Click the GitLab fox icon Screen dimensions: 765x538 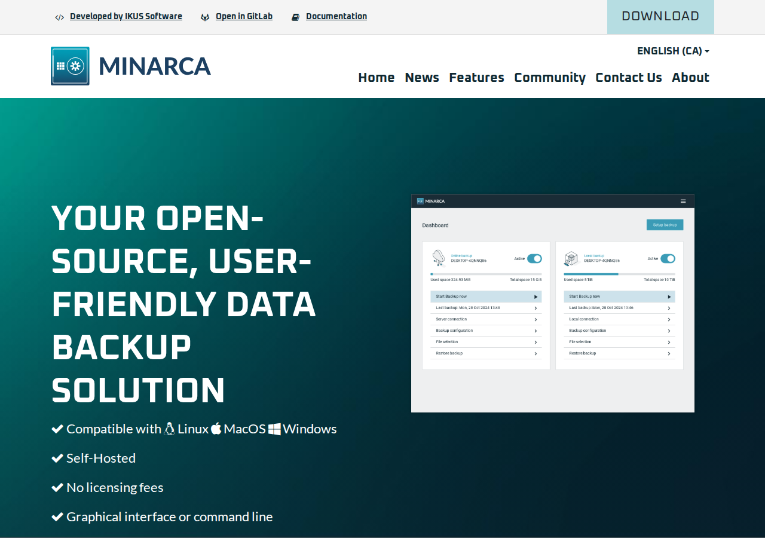(205, 17)
